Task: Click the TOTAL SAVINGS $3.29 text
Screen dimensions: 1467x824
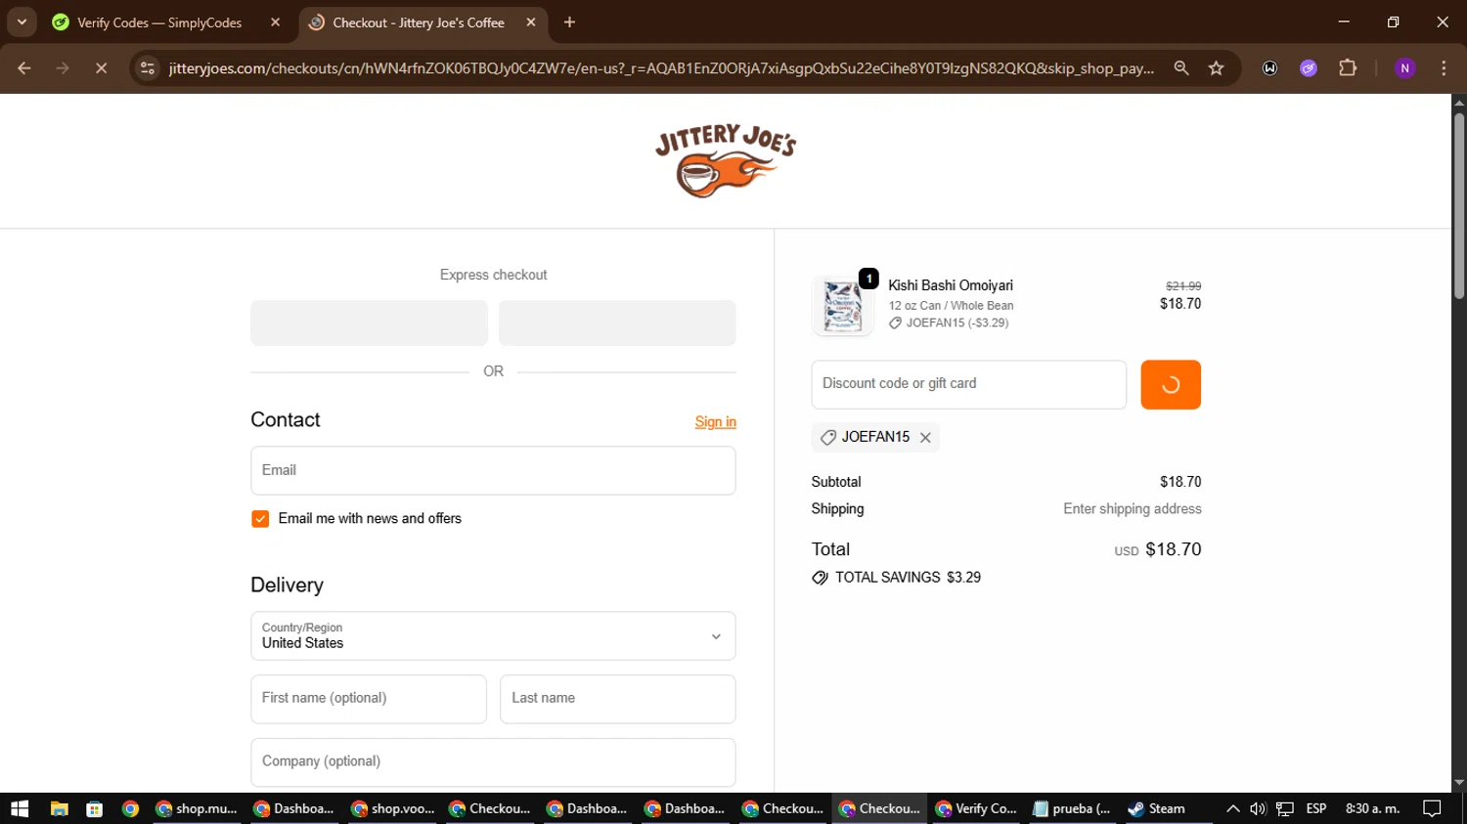Action: [x=908, y=578]
